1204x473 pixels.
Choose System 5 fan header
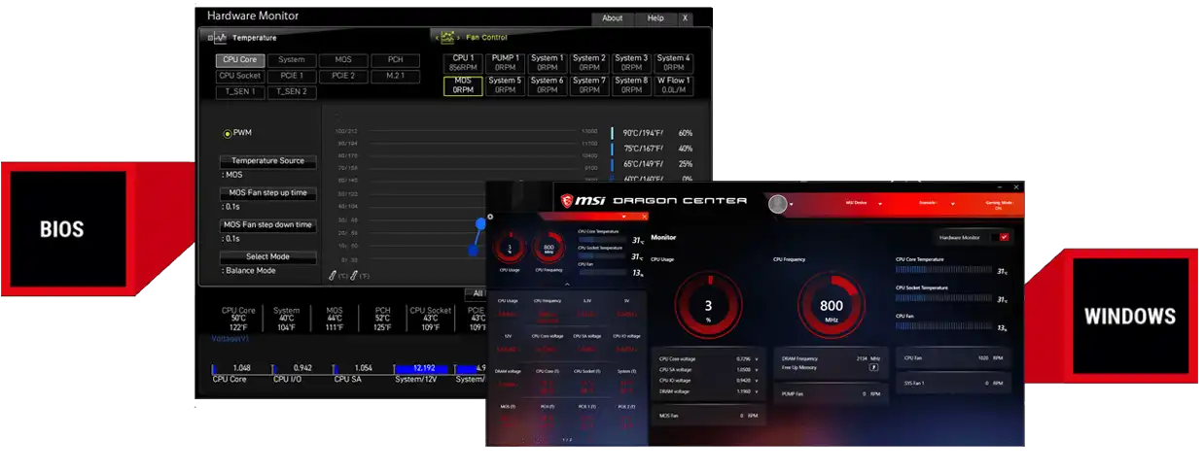pyautogui.click(x=505, y=85)
